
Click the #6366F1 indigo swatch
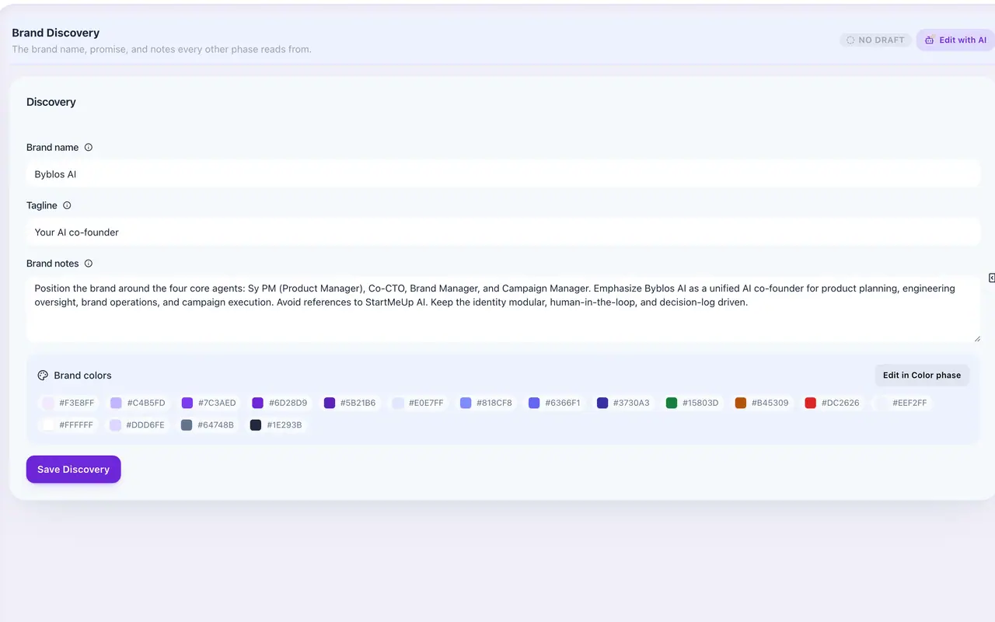pyautogui.click(x=554, y=403)
